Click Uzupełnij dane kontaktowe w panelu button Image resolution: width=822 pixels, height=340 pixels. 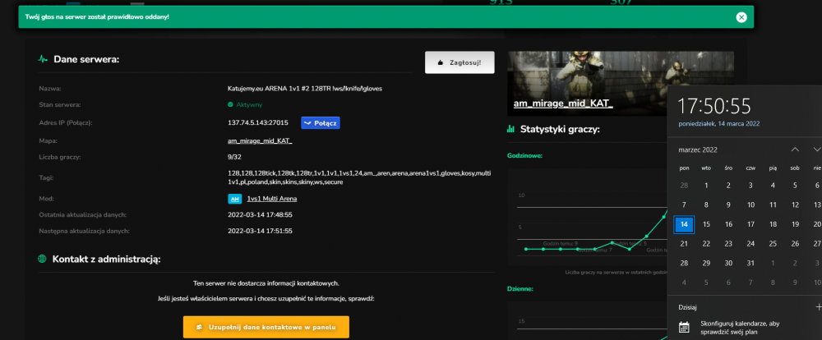coord(266,327)
